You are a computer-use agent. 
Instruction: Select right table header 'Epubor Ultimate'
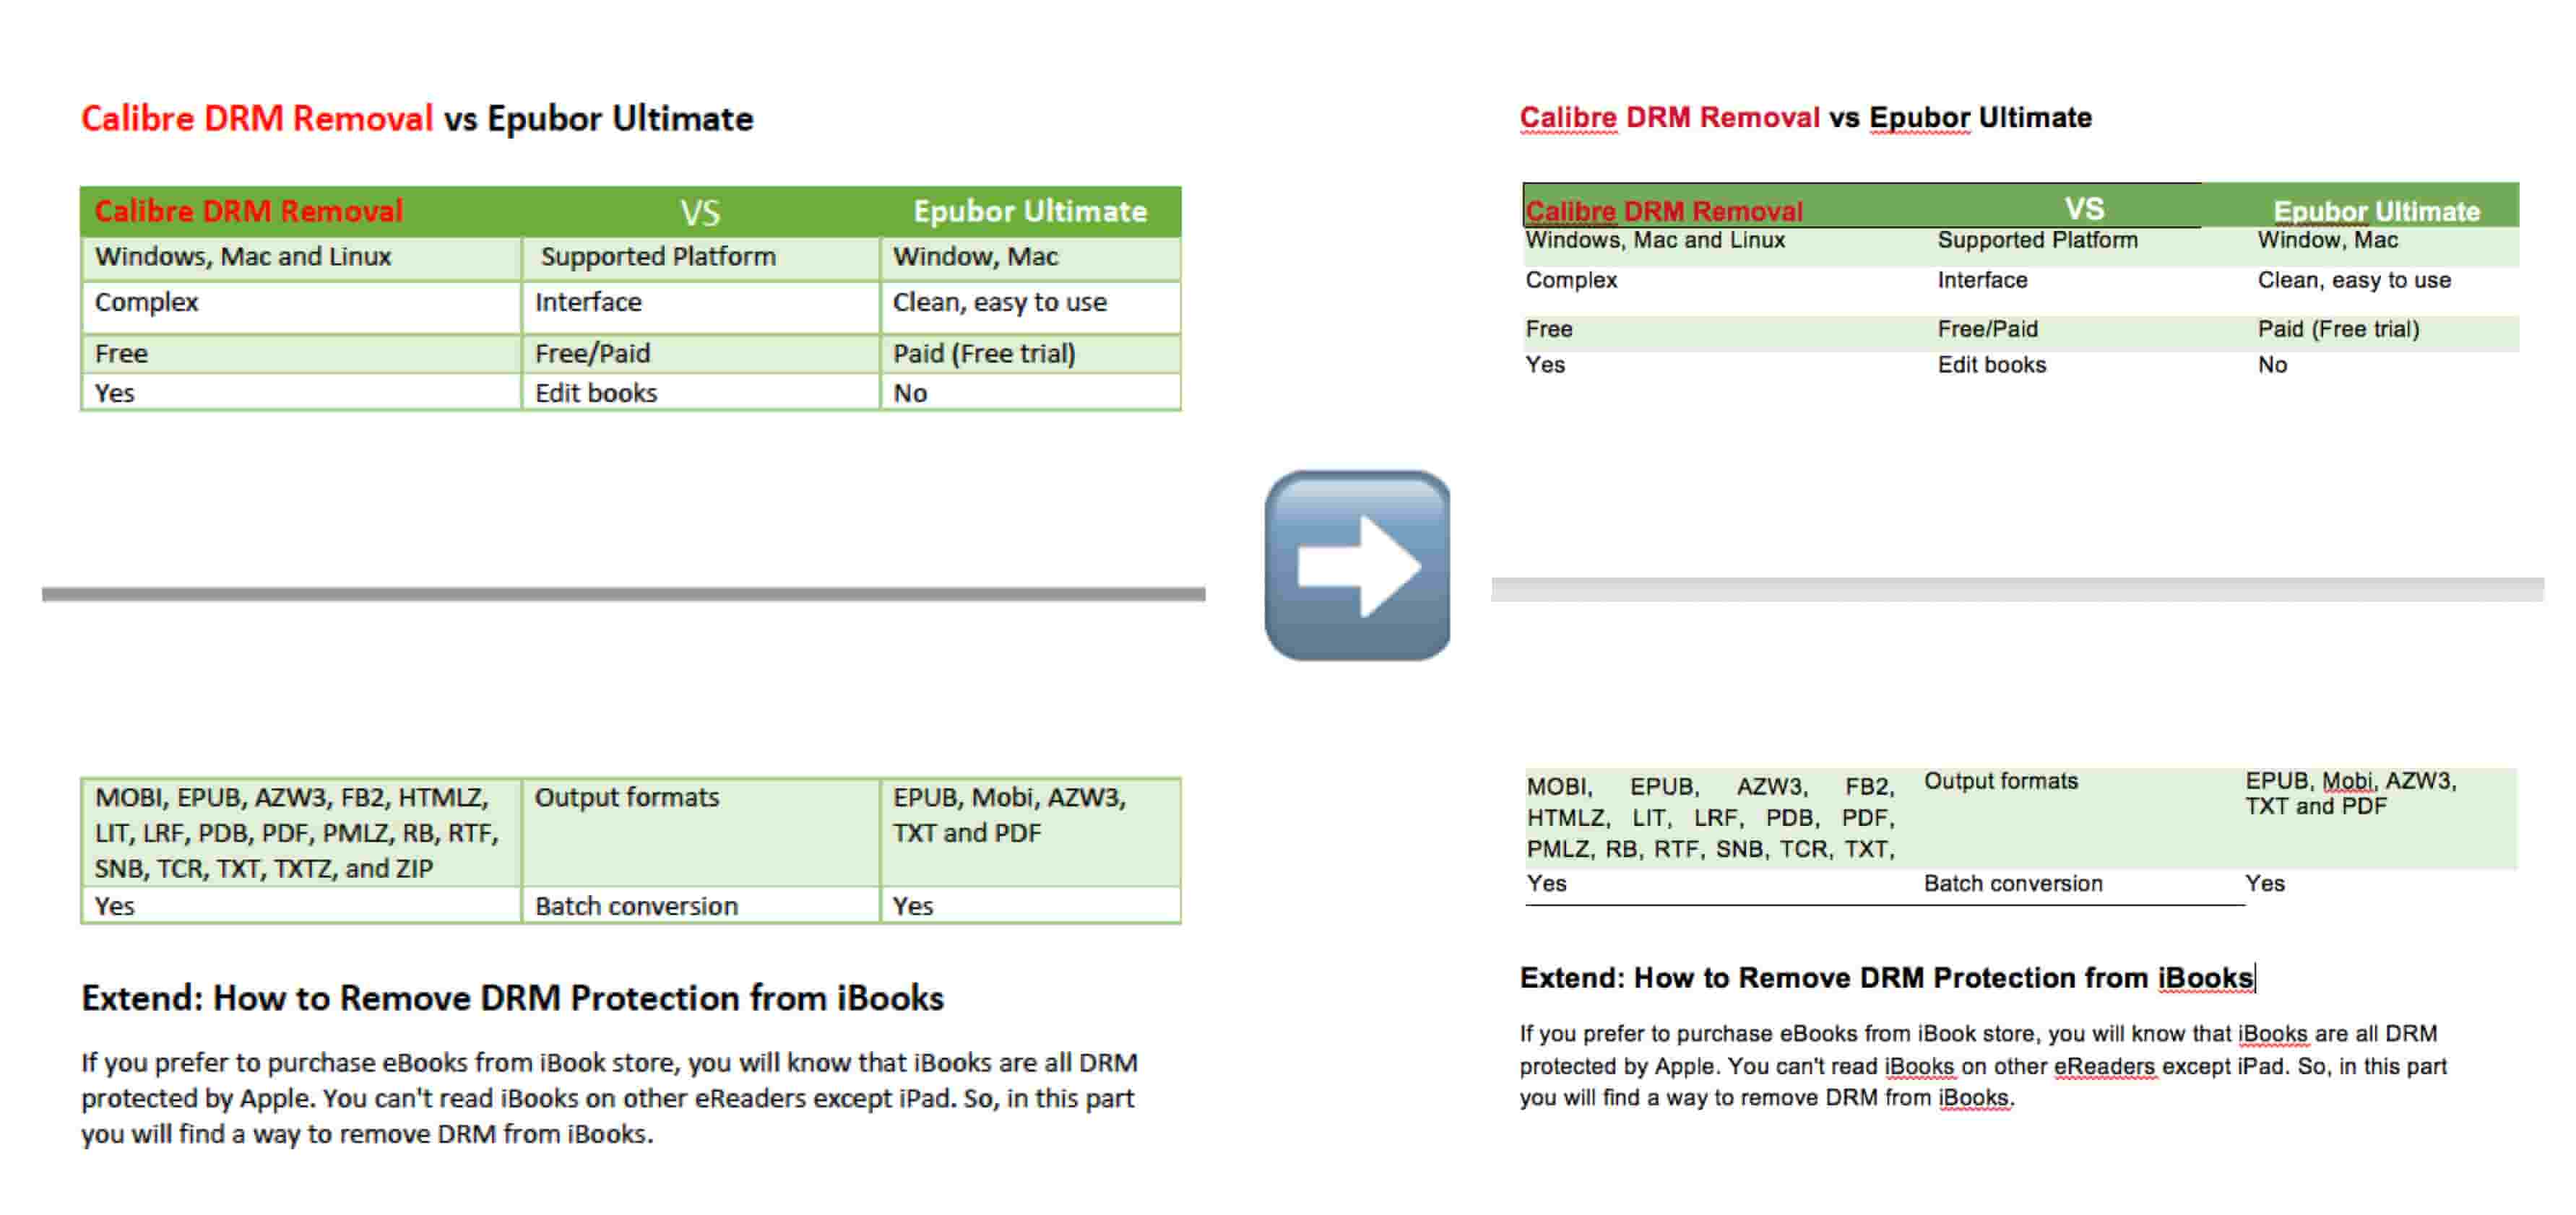tap(2376, 211)
